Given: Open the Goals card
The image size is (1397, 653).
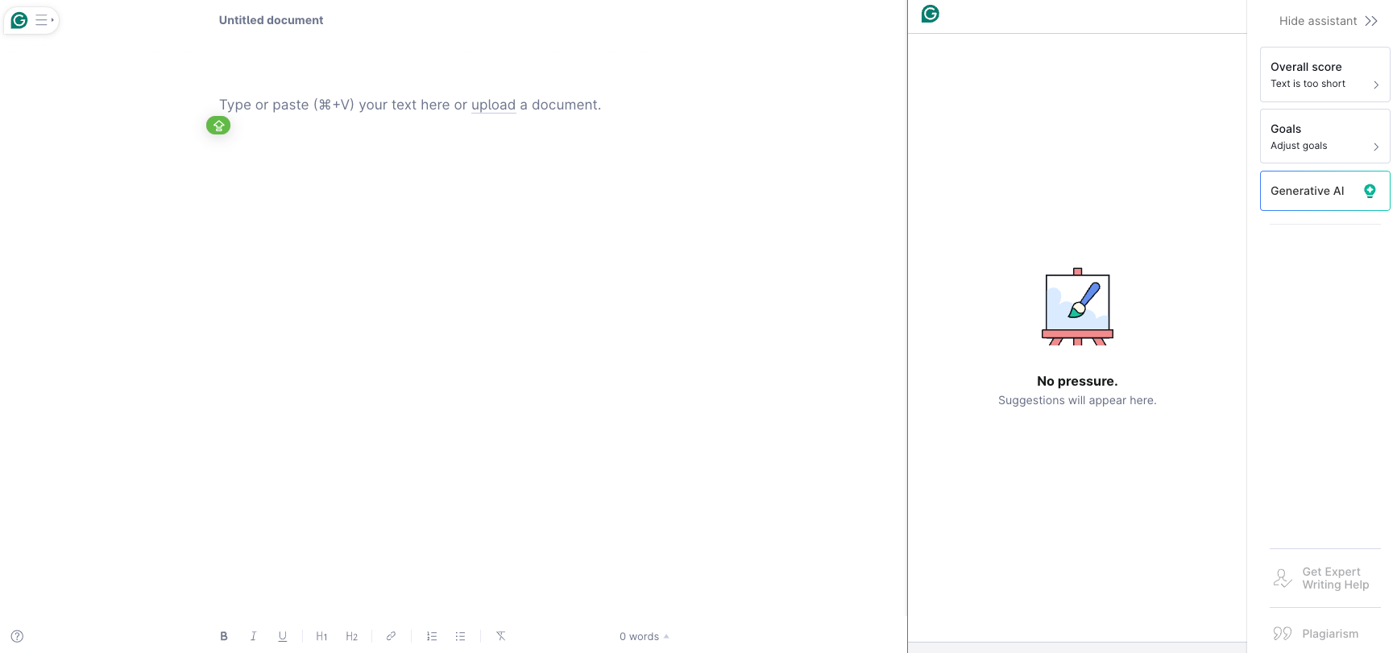Looking at the screenshot, I should tap(1324, 137).
